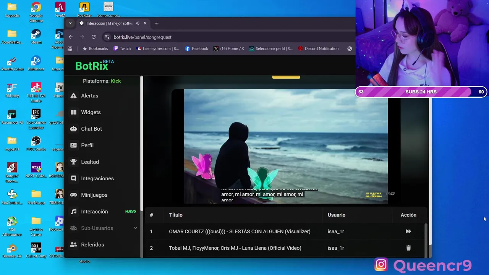Delete the Luna Llena song request
489x275 pixels.
click(x=408, y=248)
